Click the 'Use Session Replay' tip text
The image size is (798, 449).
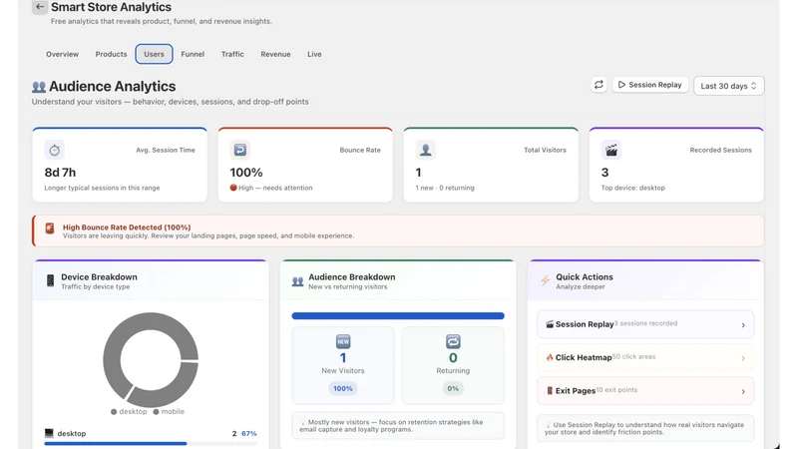[x=644, y=428]
